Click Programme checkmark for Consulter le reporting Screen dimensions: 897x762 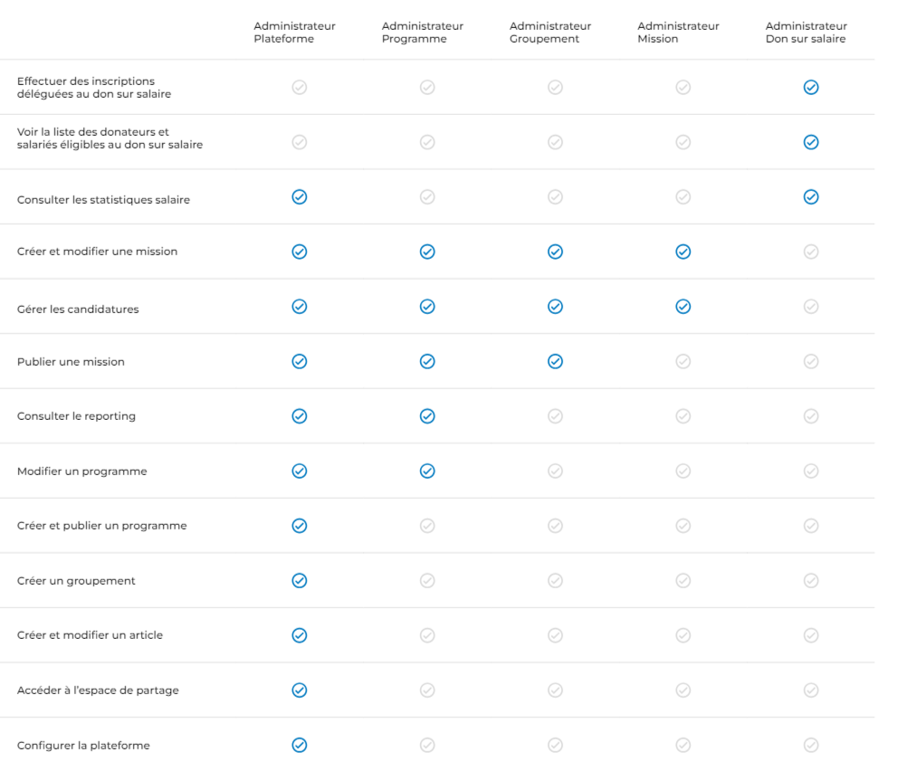(427, 416)
